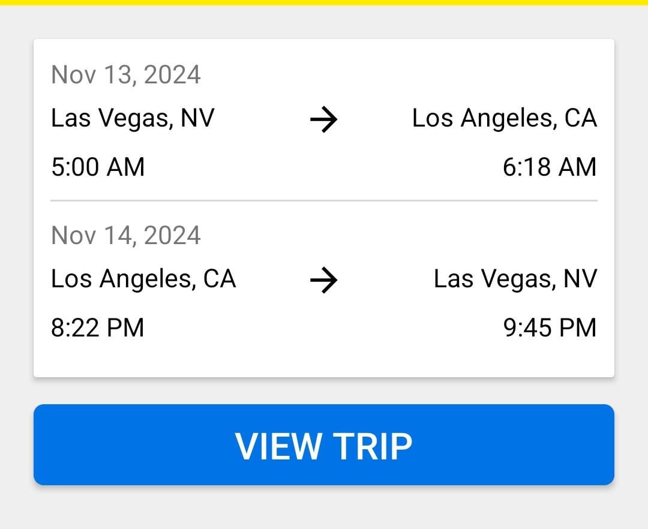Click the arrow icon for the Nov 14 leg
This screenshot has height=529, width=648.
click(324, 281)
